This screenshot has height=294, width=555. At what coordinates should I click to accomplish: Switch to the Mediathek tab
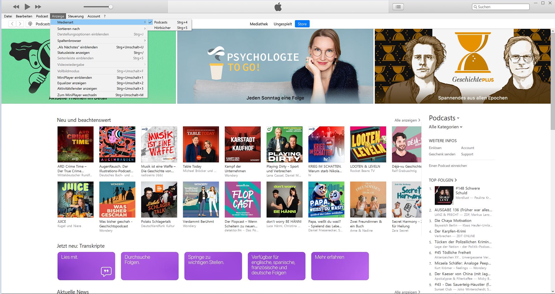point(259,24)
